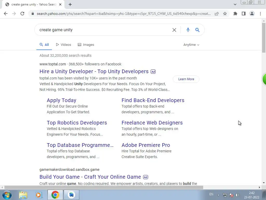Click the EN language indicator
Screen dimensions: 266x200
[x=211, y=194]
